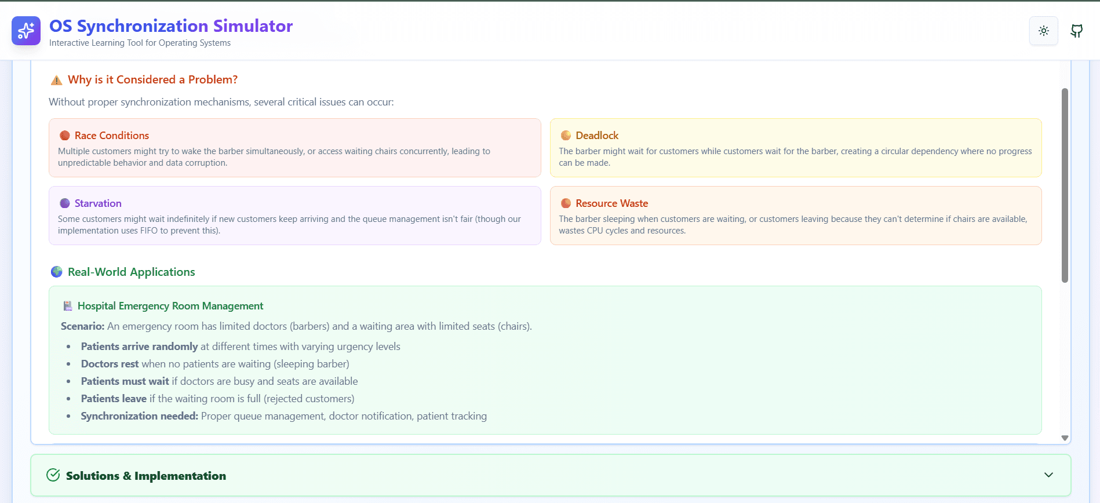Select the Resource Waste card

point(796,216)
